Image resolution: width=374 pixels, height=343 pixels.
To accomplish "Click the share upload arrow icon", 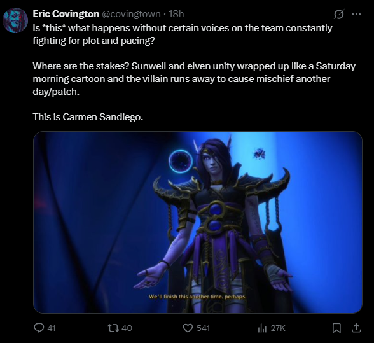I will pyautogui.click(x=356, y=328).
